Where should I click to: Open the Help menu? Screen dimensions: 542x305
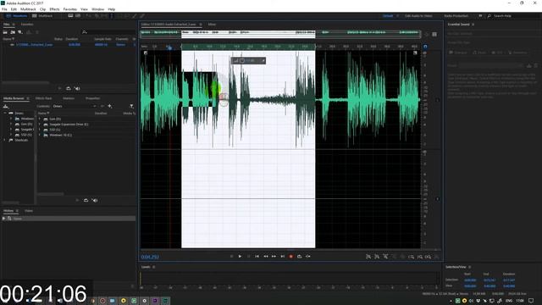(x=111, y=9)
